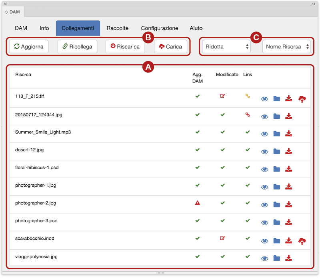Click the upload cloud icon for scarabocchio.indd

click(x=302, y=241)
